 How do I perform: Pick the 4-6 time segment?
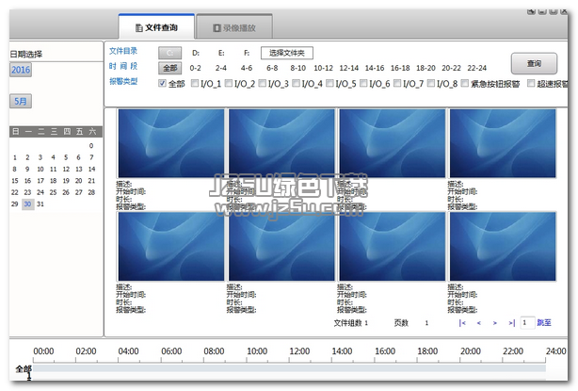[x=247, y=68]
